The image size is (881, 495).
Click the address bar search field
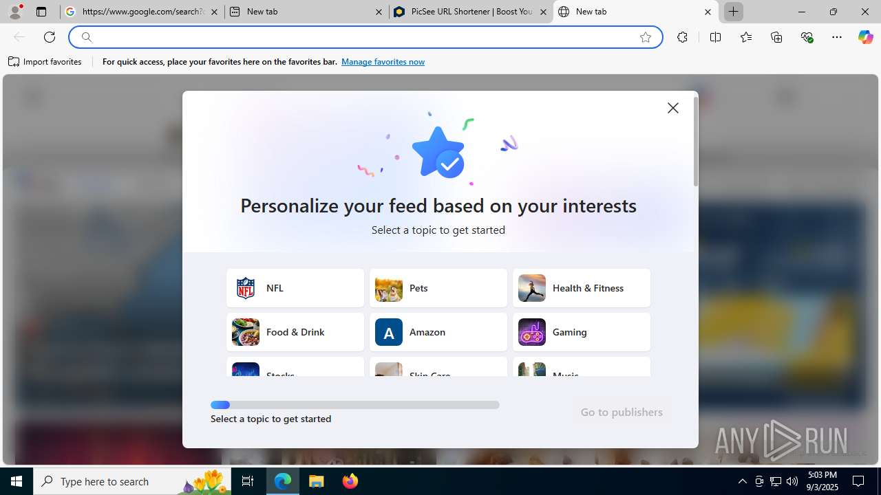click(365, 37)
